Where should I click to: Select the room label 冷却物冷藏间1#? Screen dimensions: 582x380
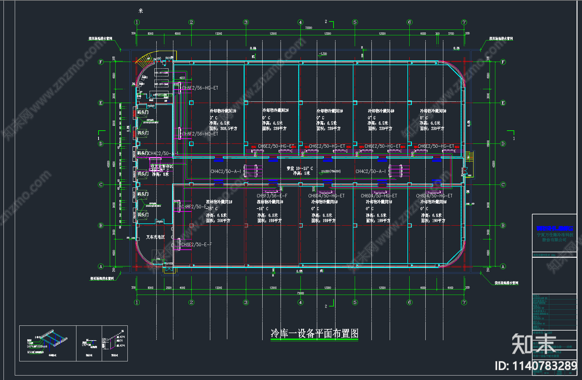[223, 111]
